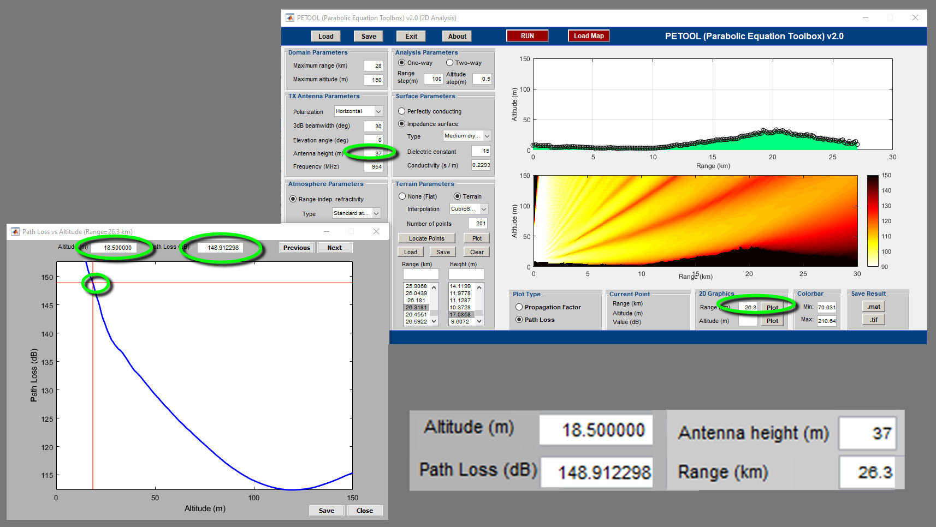
Task: Open the About dialog
Action: click(457, 37)
